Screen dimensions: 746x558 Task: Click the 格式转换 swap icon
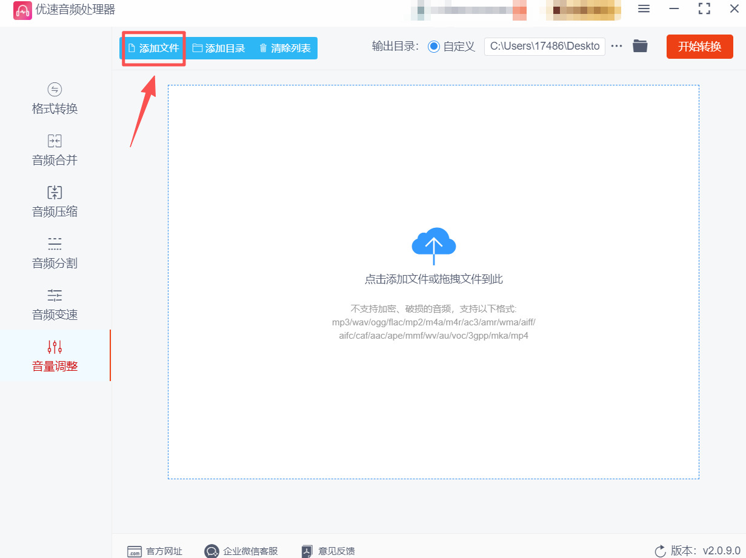(x=55, y=90)
